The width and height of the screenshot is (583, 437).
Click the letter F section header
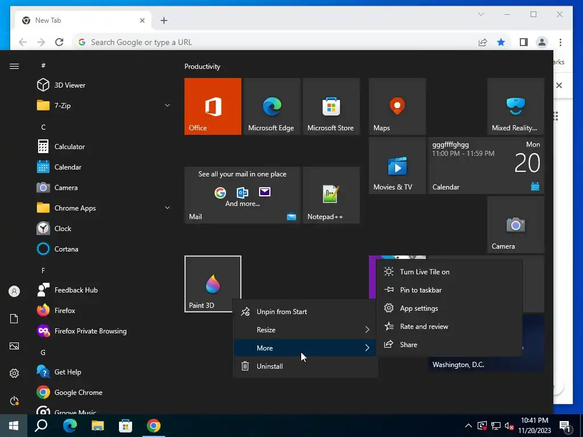pyautogui.click(x=43, y=270)
